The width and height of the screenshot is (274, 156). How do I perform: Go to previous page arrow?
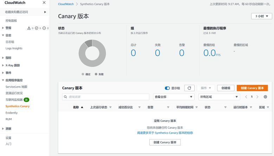point(246,97)
